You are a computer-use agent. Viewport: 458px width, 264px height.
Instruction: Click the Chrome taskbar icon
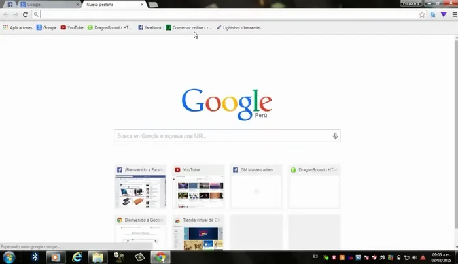(160, 257)
